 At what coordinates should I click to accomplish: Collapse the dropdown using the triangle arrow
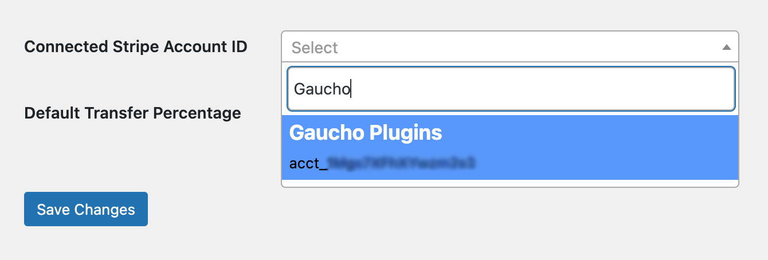point(726,48)
